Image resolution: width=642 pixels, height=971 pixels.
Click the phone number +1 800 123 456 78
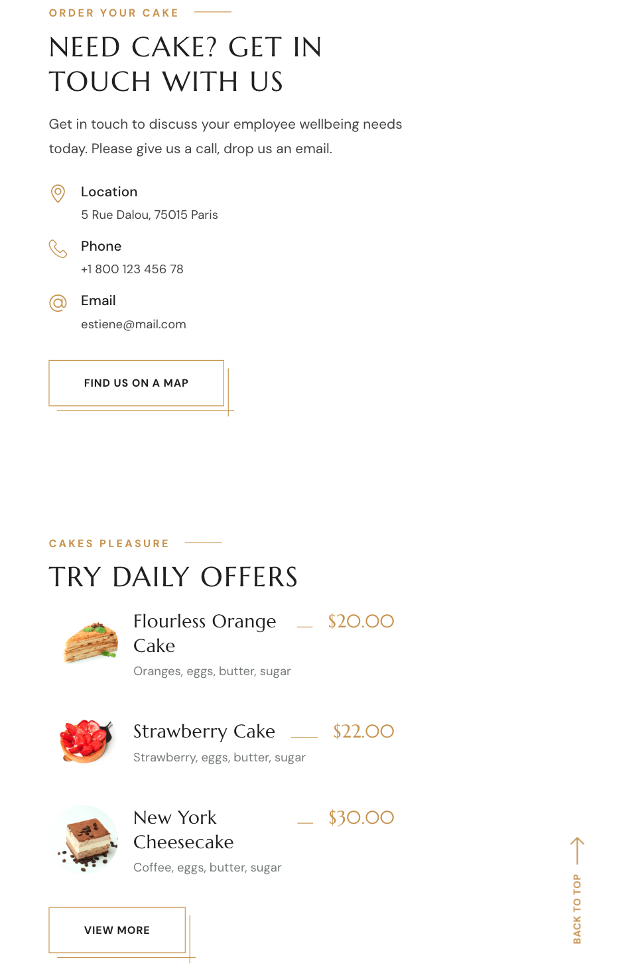[132, 269]
